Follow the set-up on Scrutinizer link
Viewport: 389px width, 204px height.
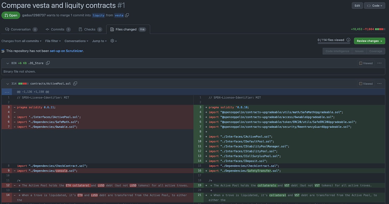(67, 51)
